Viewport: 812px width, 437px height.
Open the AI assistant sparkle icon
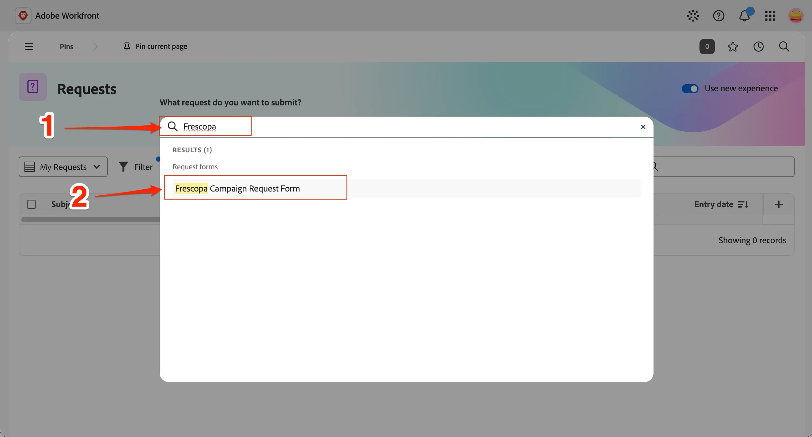pyautogui.click(x=693, y=16)
